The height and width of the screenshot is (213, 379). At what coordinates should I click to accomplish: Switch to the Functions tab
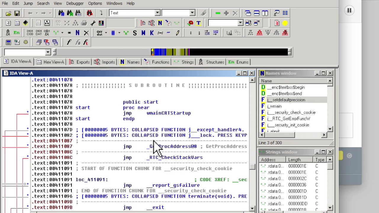tap(157, 62)
